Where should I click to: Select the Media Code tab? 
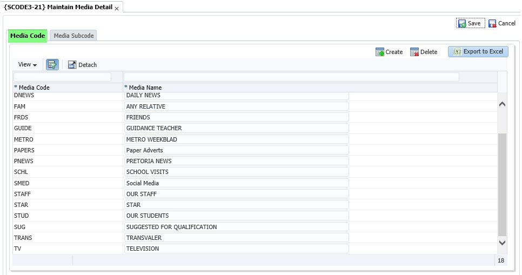click(28, 36)
